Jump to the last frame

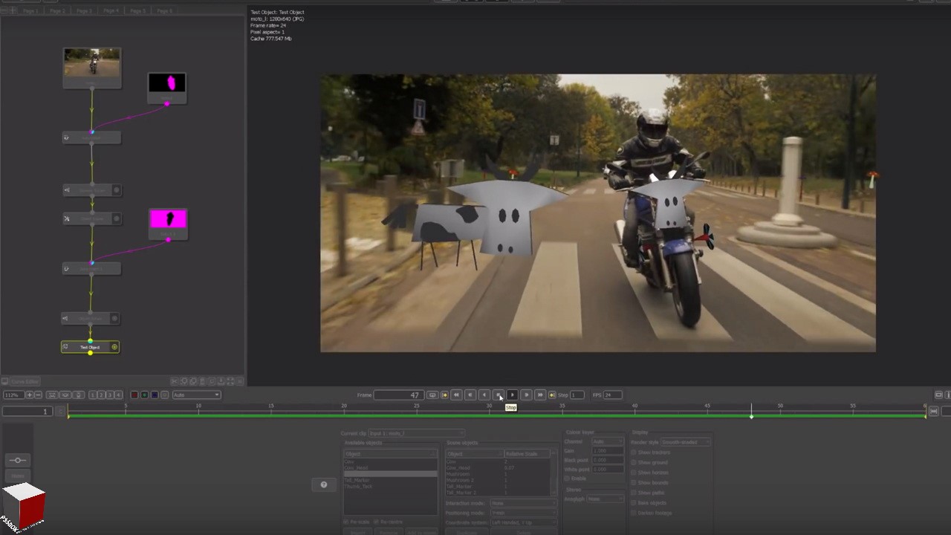pyautogui.click(x=540, y=395)
